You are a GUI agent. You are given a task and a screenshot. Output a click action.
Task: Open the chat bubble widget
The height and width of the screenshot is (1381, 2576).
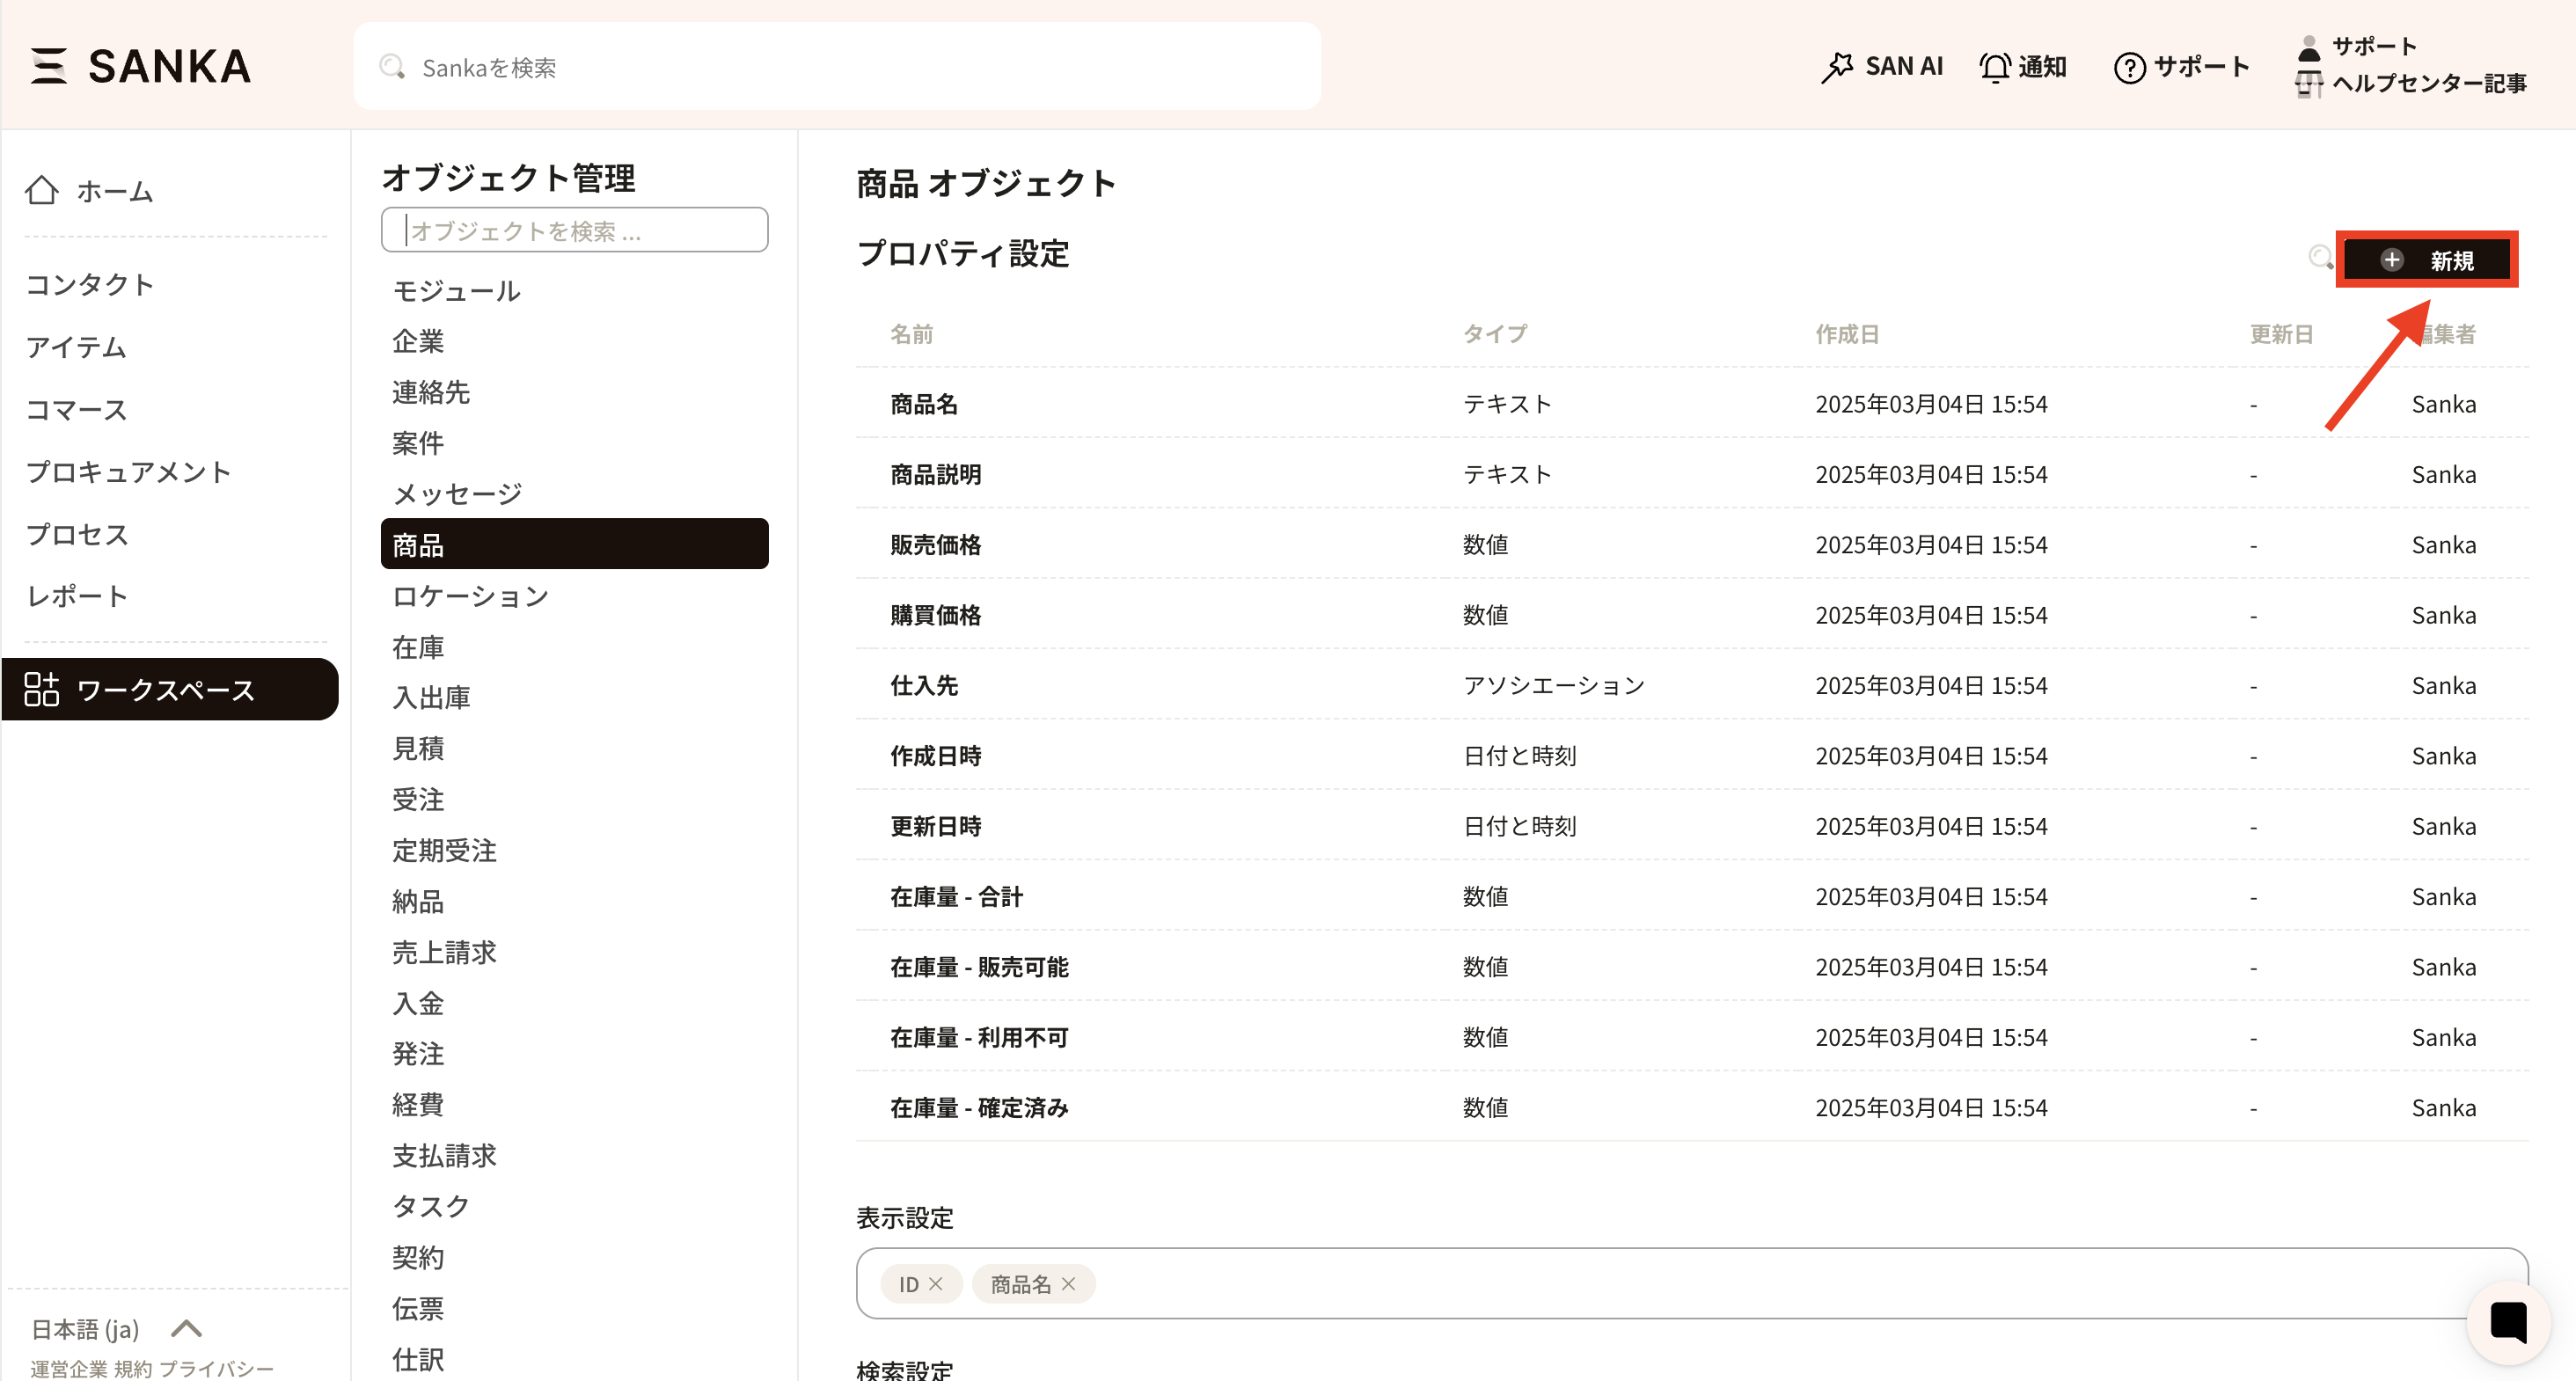2508,1322
